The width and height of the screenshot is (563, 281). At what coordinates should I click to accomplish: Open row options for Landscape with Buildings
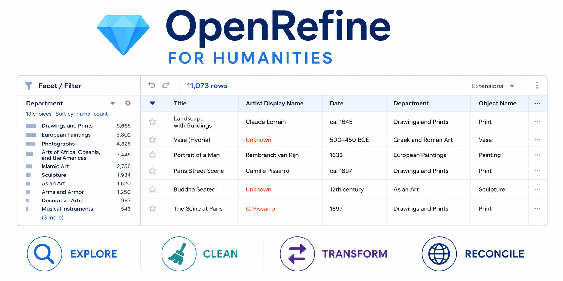(x=537, y=122)
